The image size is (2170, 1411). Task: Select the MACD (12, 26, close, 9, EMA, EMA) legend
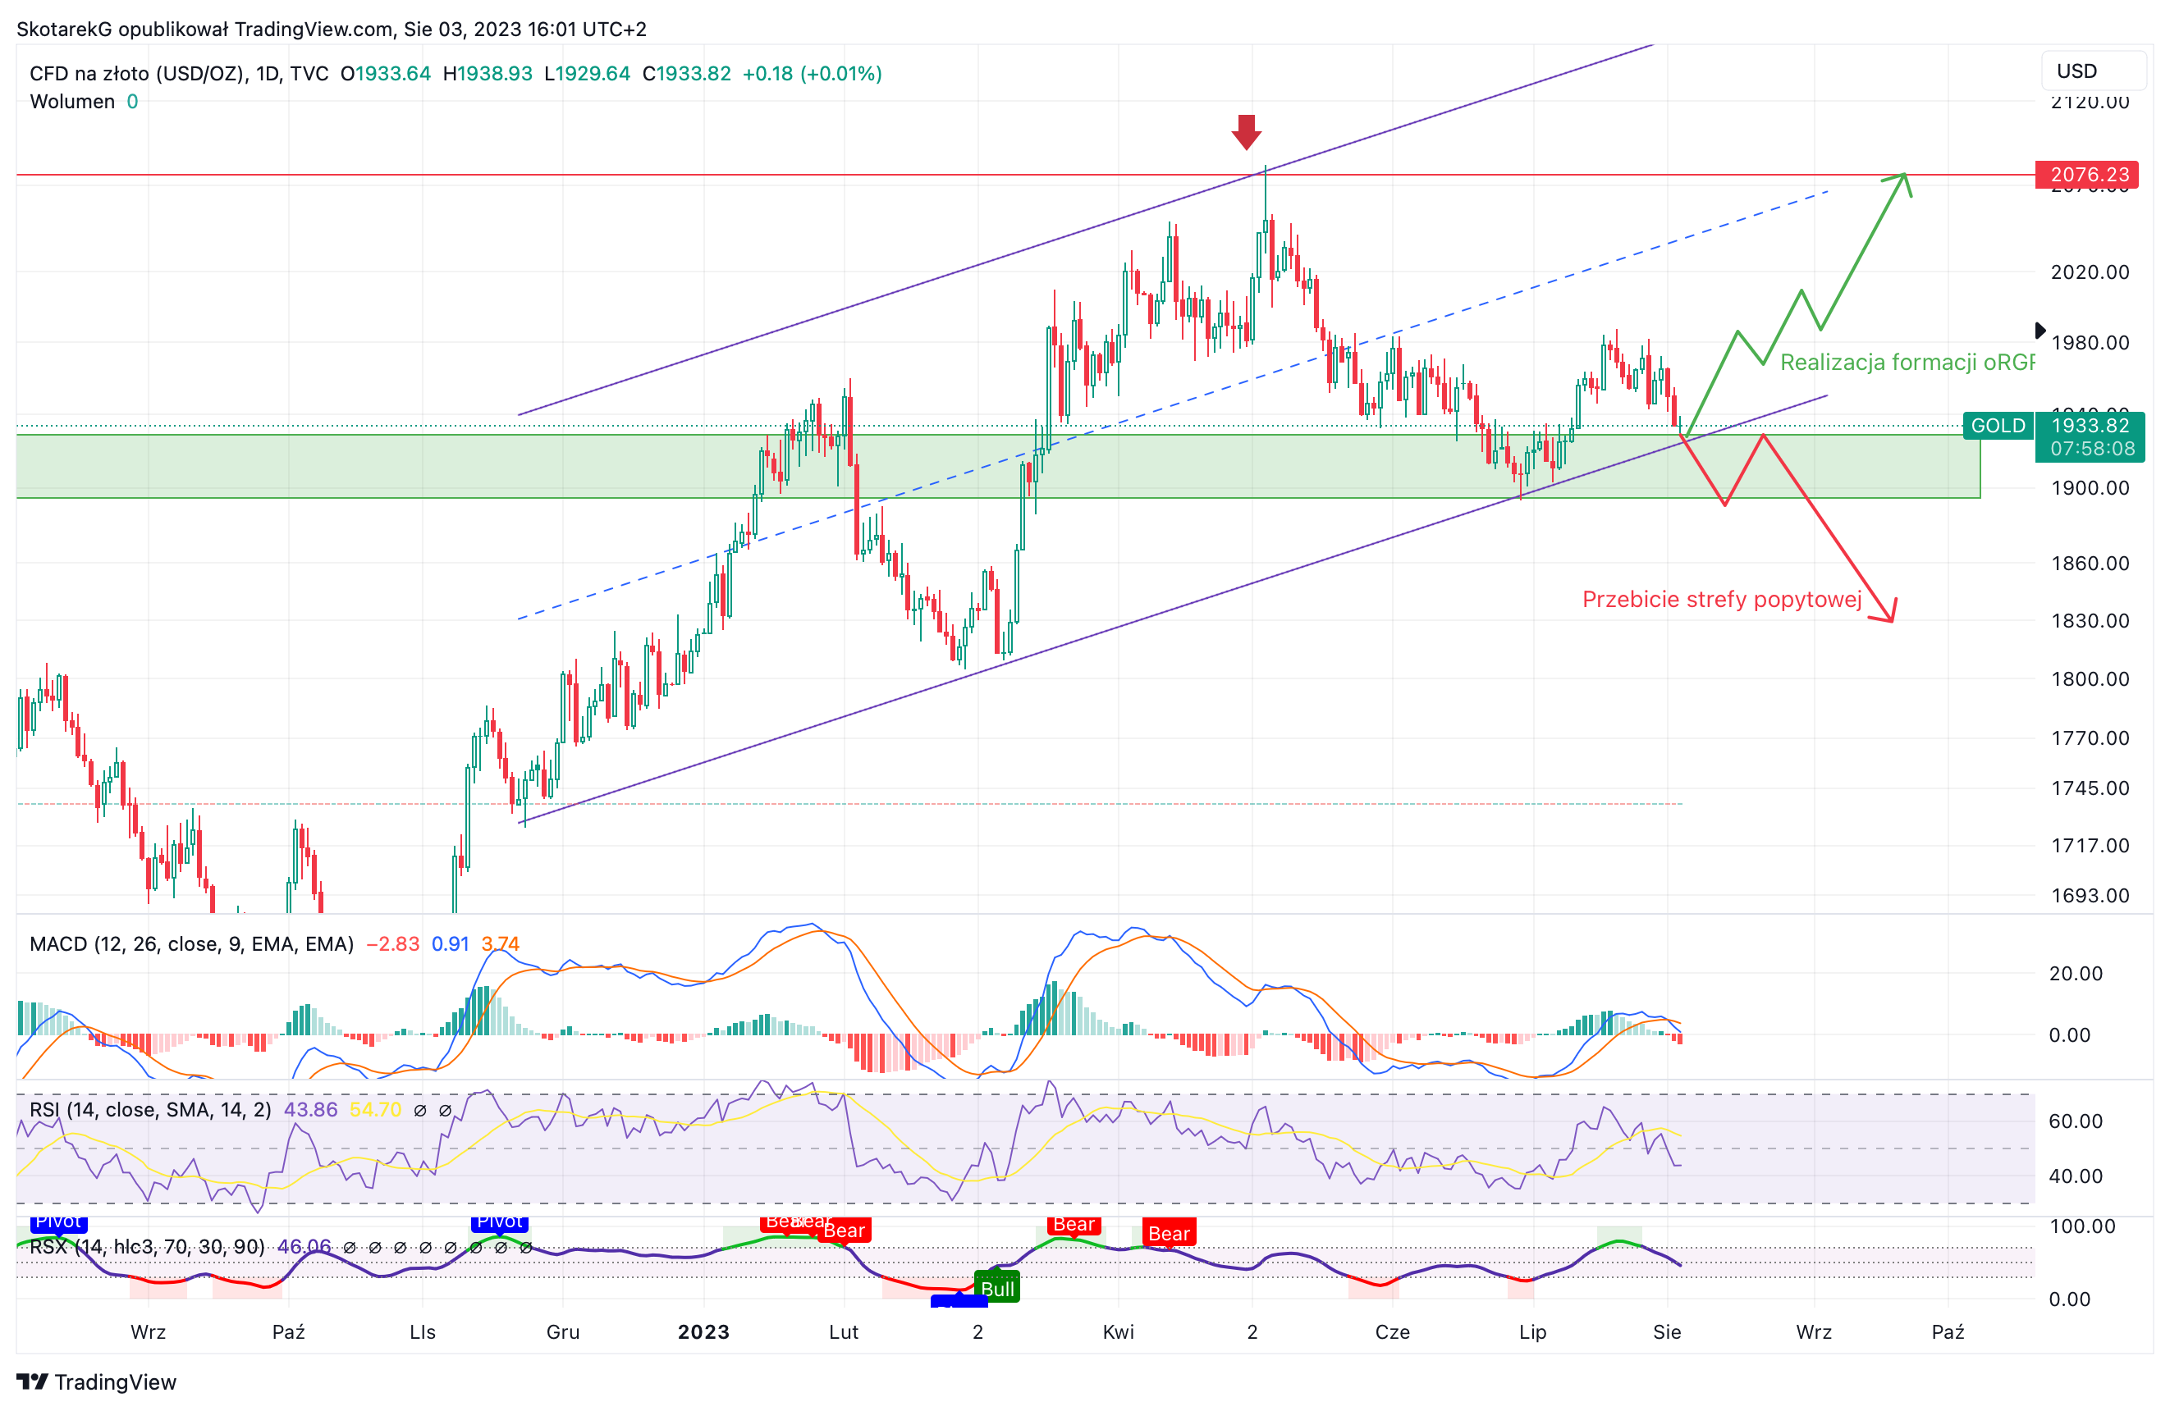click(191, 943)
